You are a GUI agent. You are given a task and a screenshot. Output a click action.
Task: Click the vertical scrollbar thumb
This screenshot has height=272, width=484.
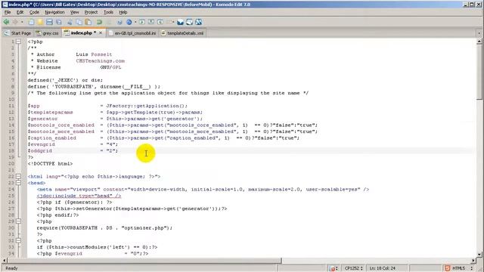479,73
